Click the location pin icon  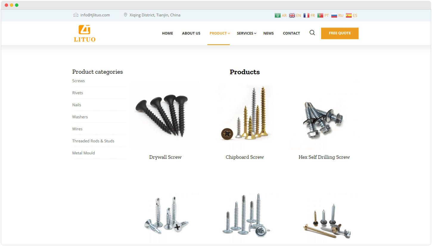[x=125, y=15]
